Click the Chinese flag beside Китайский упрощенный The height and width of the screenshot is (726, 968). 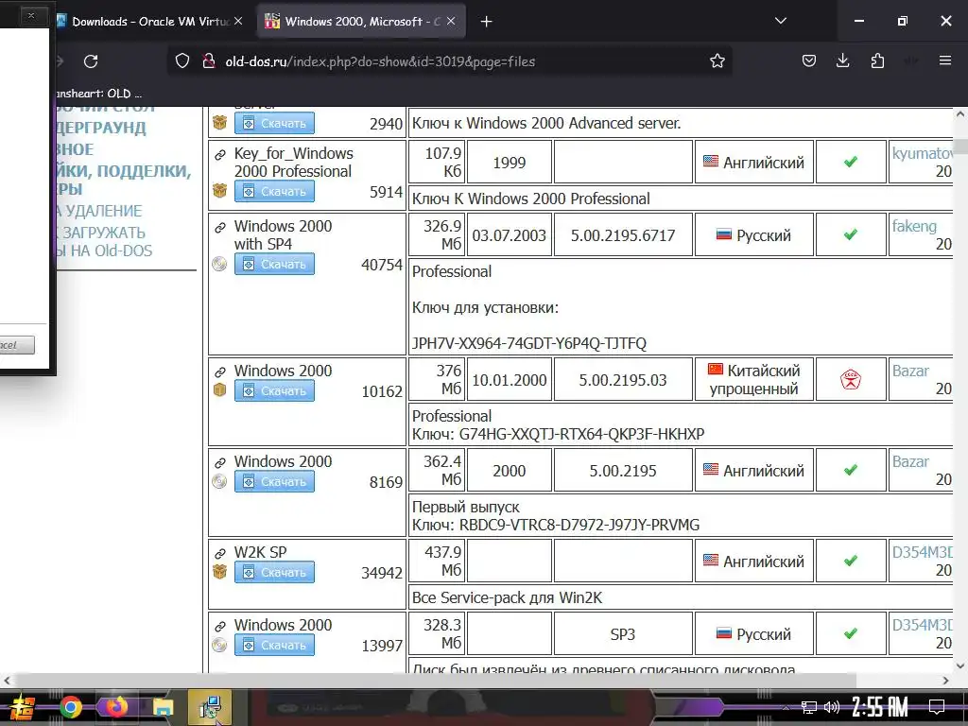(x=715, y=370)
